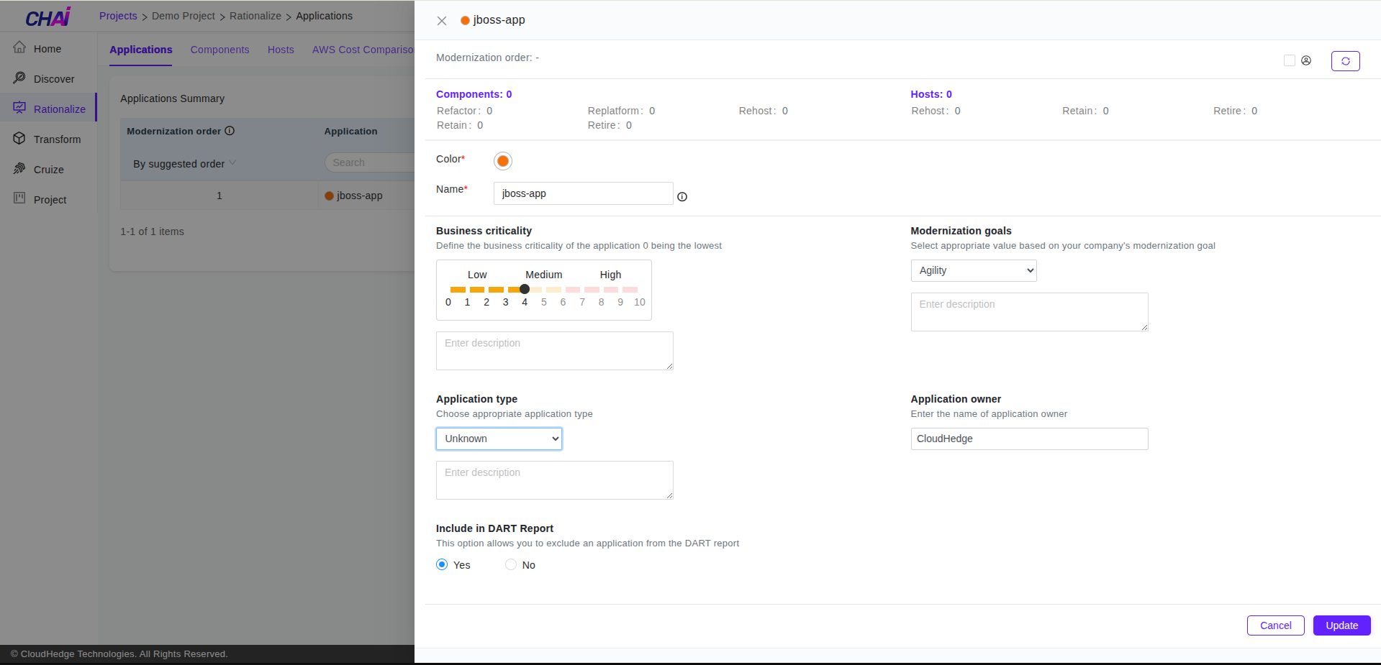
Task: Click the Update button
Action: coord(1341,625)
